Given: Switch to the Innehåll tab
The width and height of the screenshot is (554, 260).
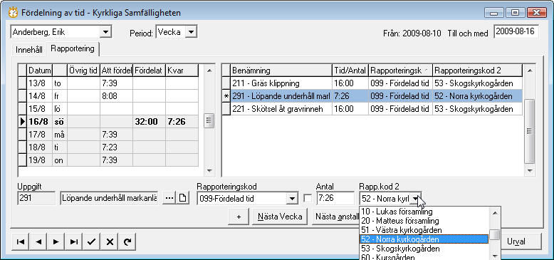Looking at the screenshot, I should point(29,50).
